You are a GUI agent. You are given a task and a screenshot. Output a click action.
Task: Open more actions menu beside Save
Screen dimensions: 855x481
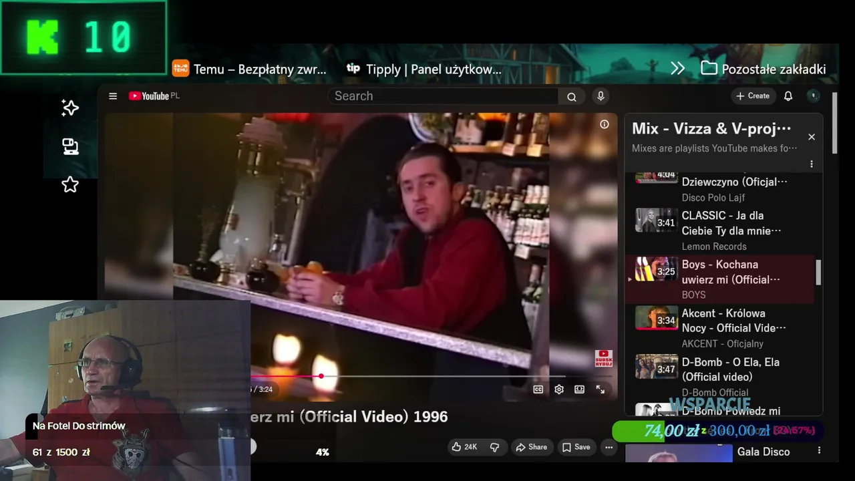click(609, 447)
